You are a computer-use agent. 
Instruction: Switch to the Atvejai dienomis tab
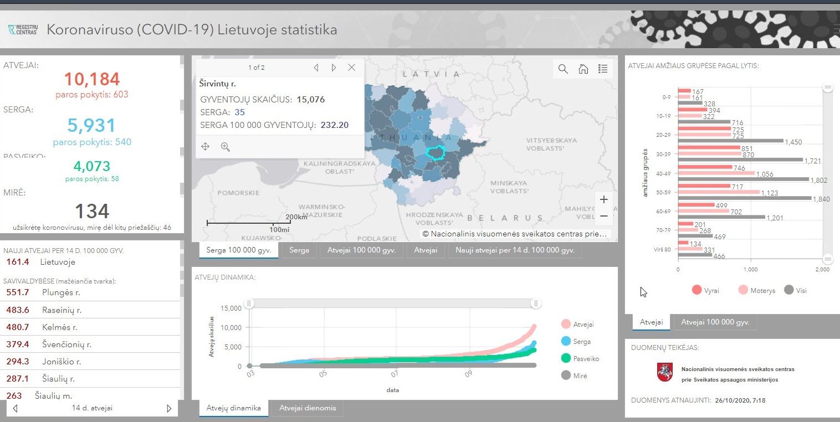point(308,408)
